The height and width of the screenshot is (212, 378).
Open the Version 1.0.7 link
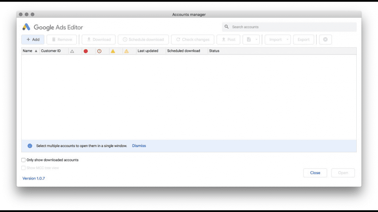pos(33,178)
